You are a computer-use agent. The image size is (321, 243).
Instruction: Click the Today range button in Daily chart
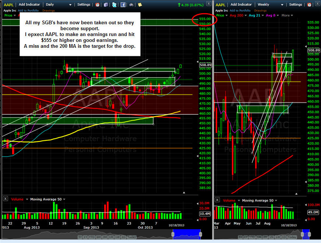pos(132,237)
